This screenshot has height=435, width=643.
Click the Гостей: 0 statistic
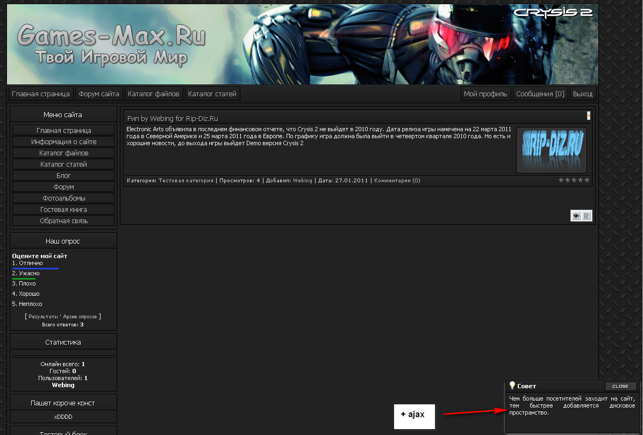[63, 371]
